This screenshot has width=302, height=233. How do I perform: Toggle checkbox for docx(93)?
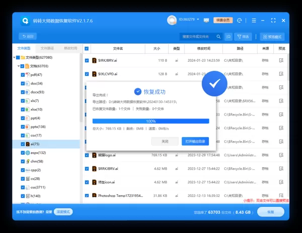coord(23,92)
